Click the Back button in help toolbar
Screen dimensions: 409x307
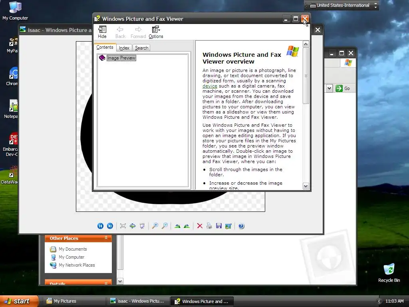[x=120, y=32]
